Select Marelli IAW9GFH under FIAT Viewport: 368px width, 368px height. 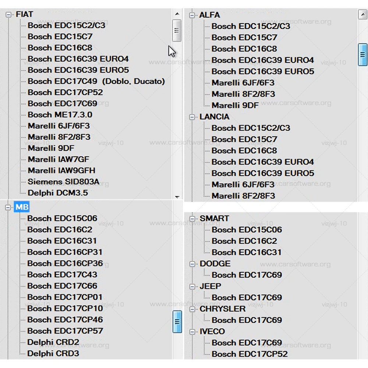tap(61, 170)
